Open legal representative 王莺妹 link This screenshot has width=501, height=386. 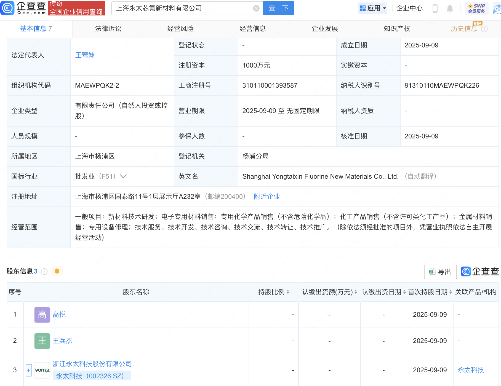[x=85, y=55]
